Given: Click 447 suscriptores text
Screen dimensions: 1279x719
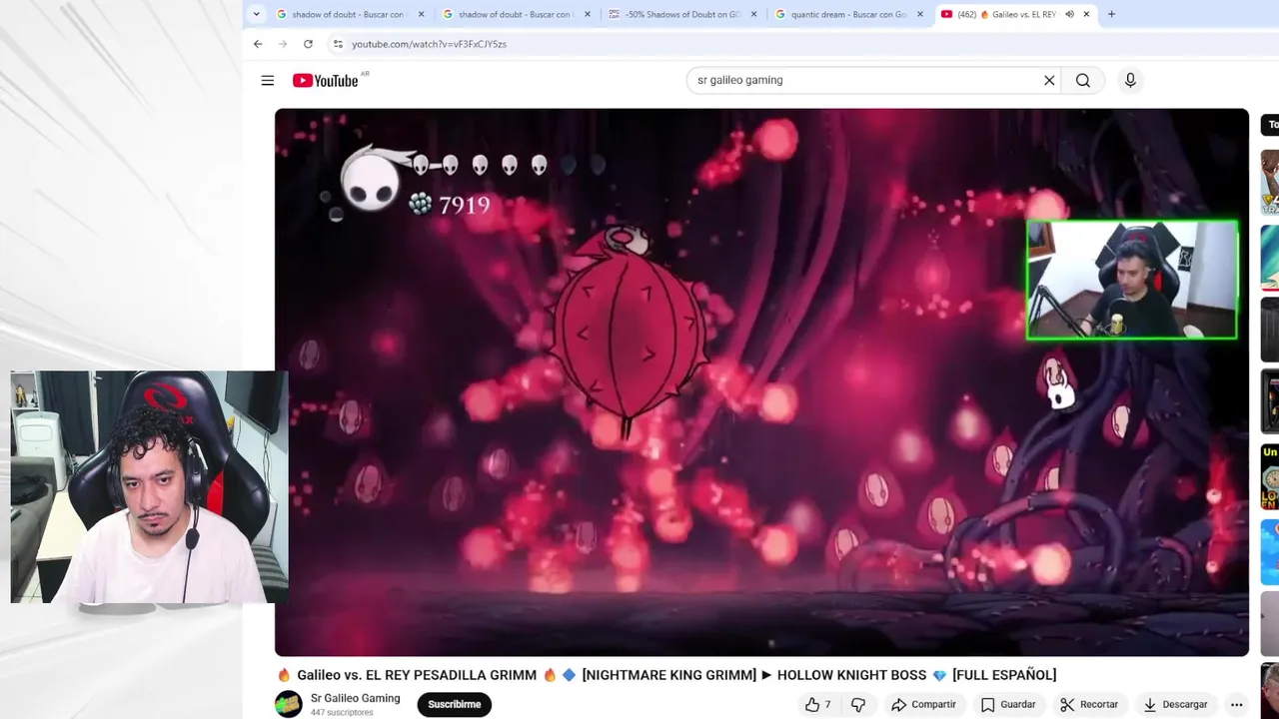Looking at the screenshot, I should 342,713.
